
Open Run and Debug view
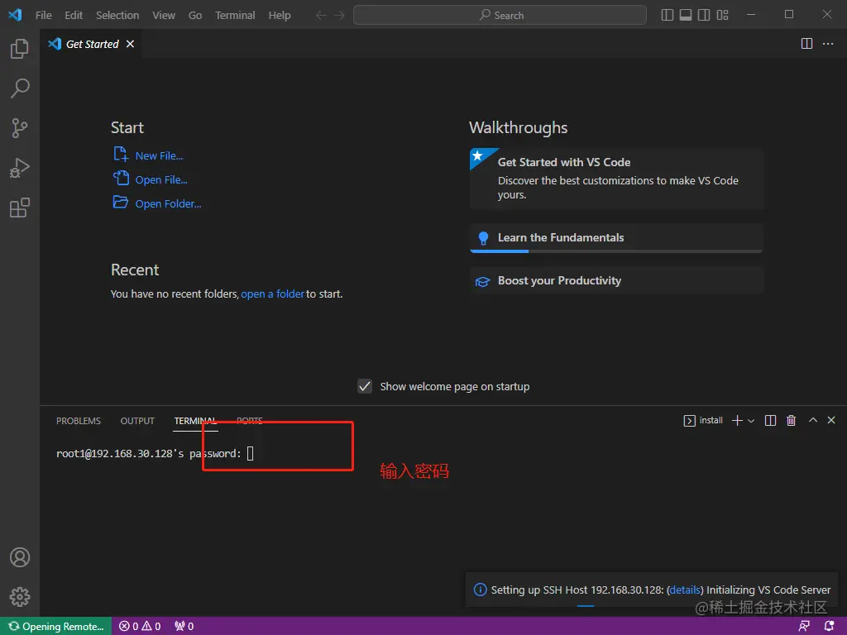coord(20,168)
